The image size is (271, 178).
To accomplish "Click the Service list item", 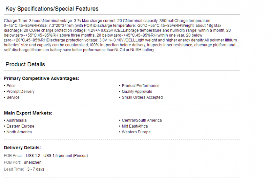I will click(13, 97).
